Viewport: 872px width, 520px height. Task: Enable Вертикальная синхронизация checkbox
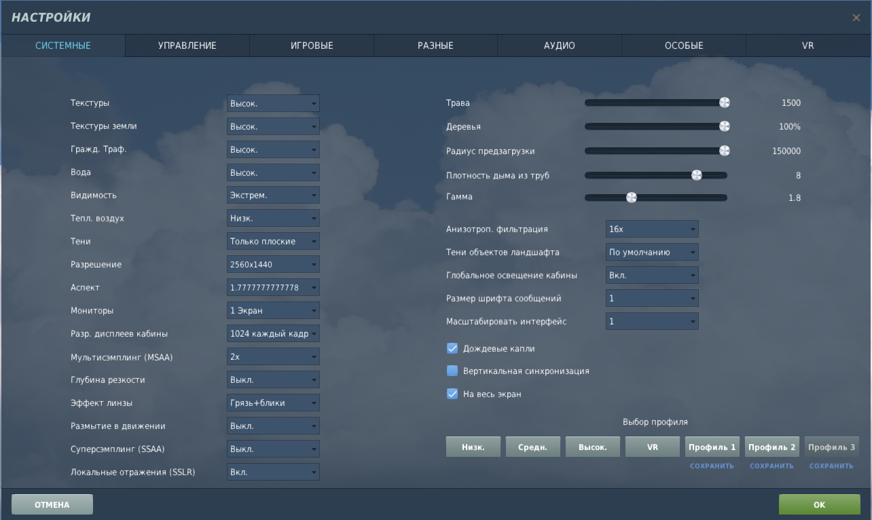coord(452,371)
